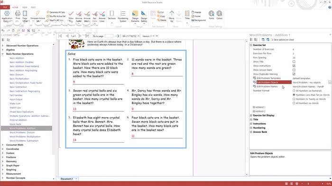Enable the Show Title checkbox

294,62
